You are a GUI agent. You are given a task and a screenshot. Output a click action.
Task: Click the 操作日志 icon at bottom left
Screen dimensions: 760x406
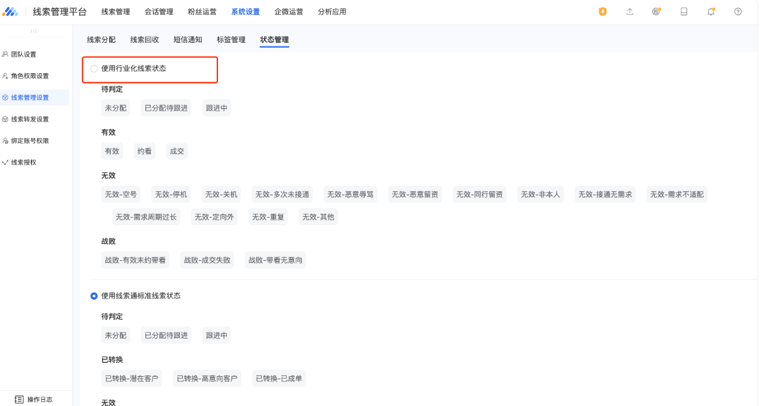pyautogui.click(x=18, y=399)
